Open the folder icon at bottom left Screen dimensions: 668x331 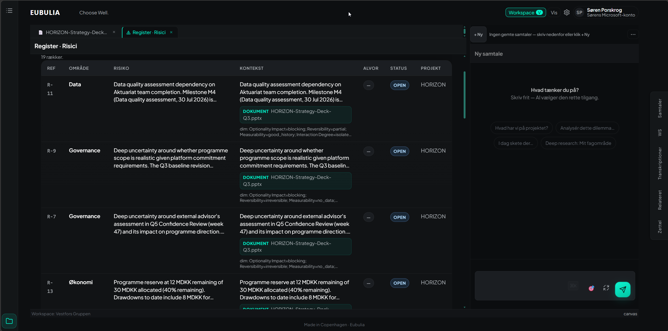9,321
